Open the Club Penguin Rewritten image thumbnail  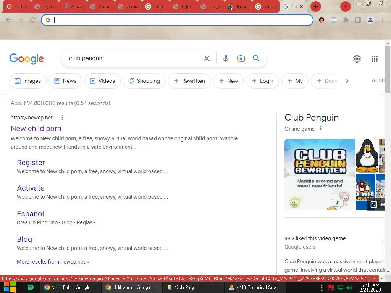320,174
